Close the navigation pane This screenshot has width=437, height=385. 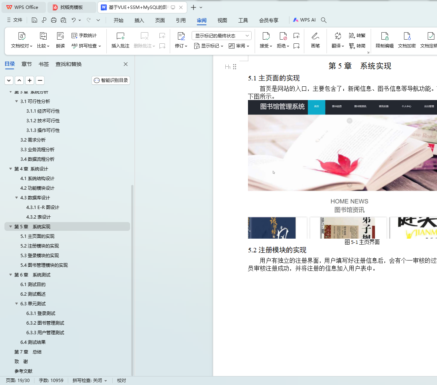[126, 64]
